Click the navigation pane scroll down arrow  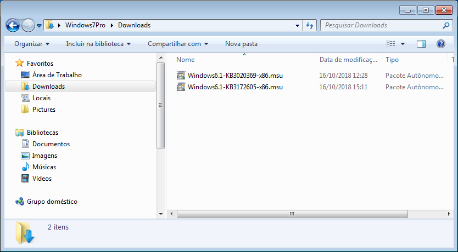click(161, 214)
